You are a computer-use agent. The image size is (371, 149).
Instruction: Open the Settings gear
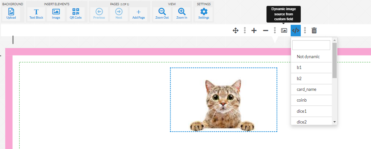[x=204, y=14]
